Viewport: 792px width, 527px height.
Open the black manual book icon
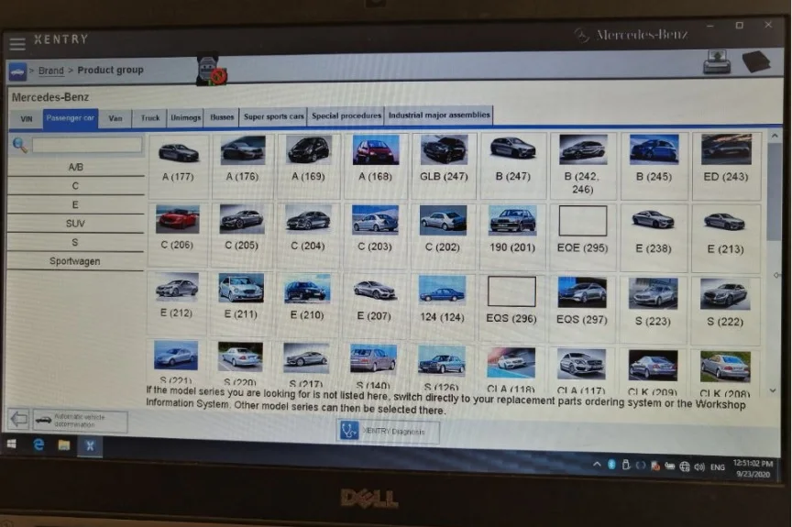point(756,61)
